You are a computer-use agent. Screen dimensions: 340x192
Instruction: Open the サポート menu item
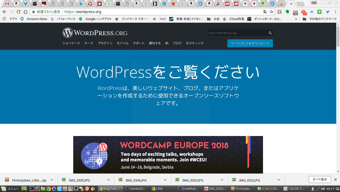click(x=139, y=43)
